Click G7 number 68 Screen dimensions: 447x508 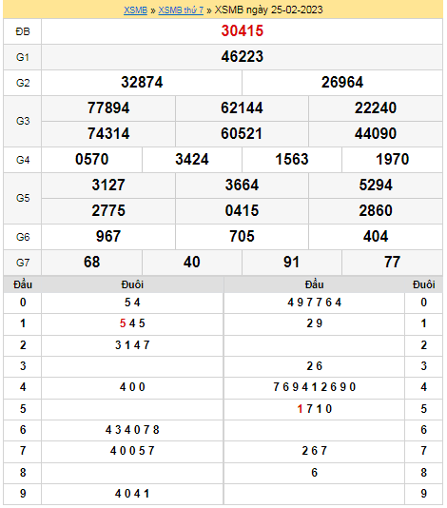(x=92, y=263)
